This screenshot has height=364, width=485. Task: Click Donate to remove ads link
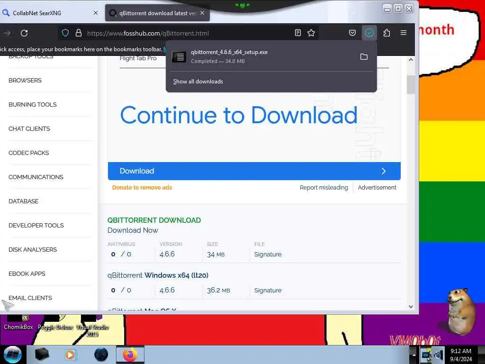[142, 188]
